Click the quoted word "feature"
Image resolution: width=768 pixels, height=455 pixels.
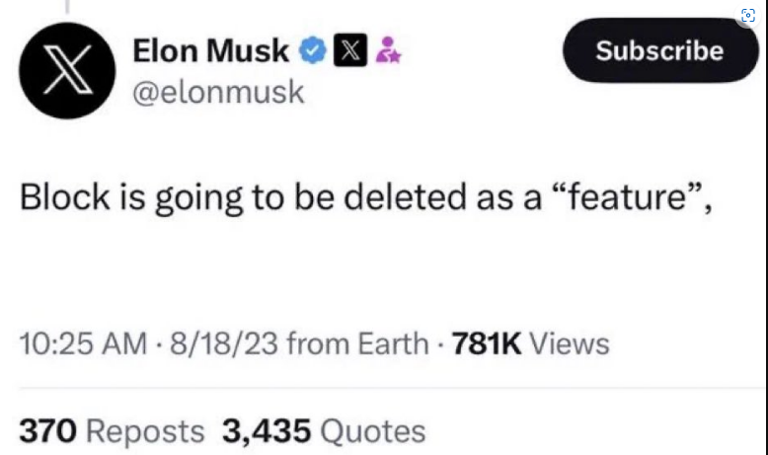pyautogui.click(x=628, y=196)
